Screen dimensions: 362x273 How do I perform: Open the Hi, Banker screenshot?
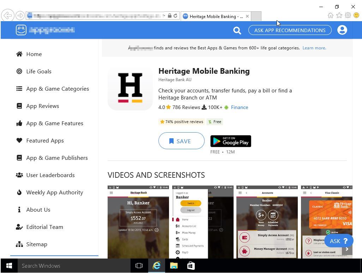tap(138, 222)
